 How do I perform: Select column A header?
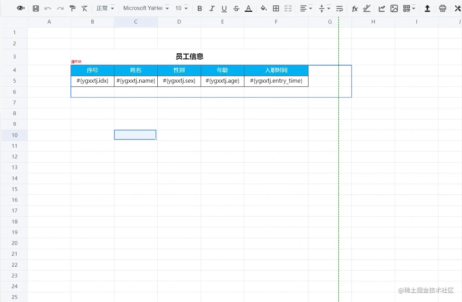click(x=49, y=22)
